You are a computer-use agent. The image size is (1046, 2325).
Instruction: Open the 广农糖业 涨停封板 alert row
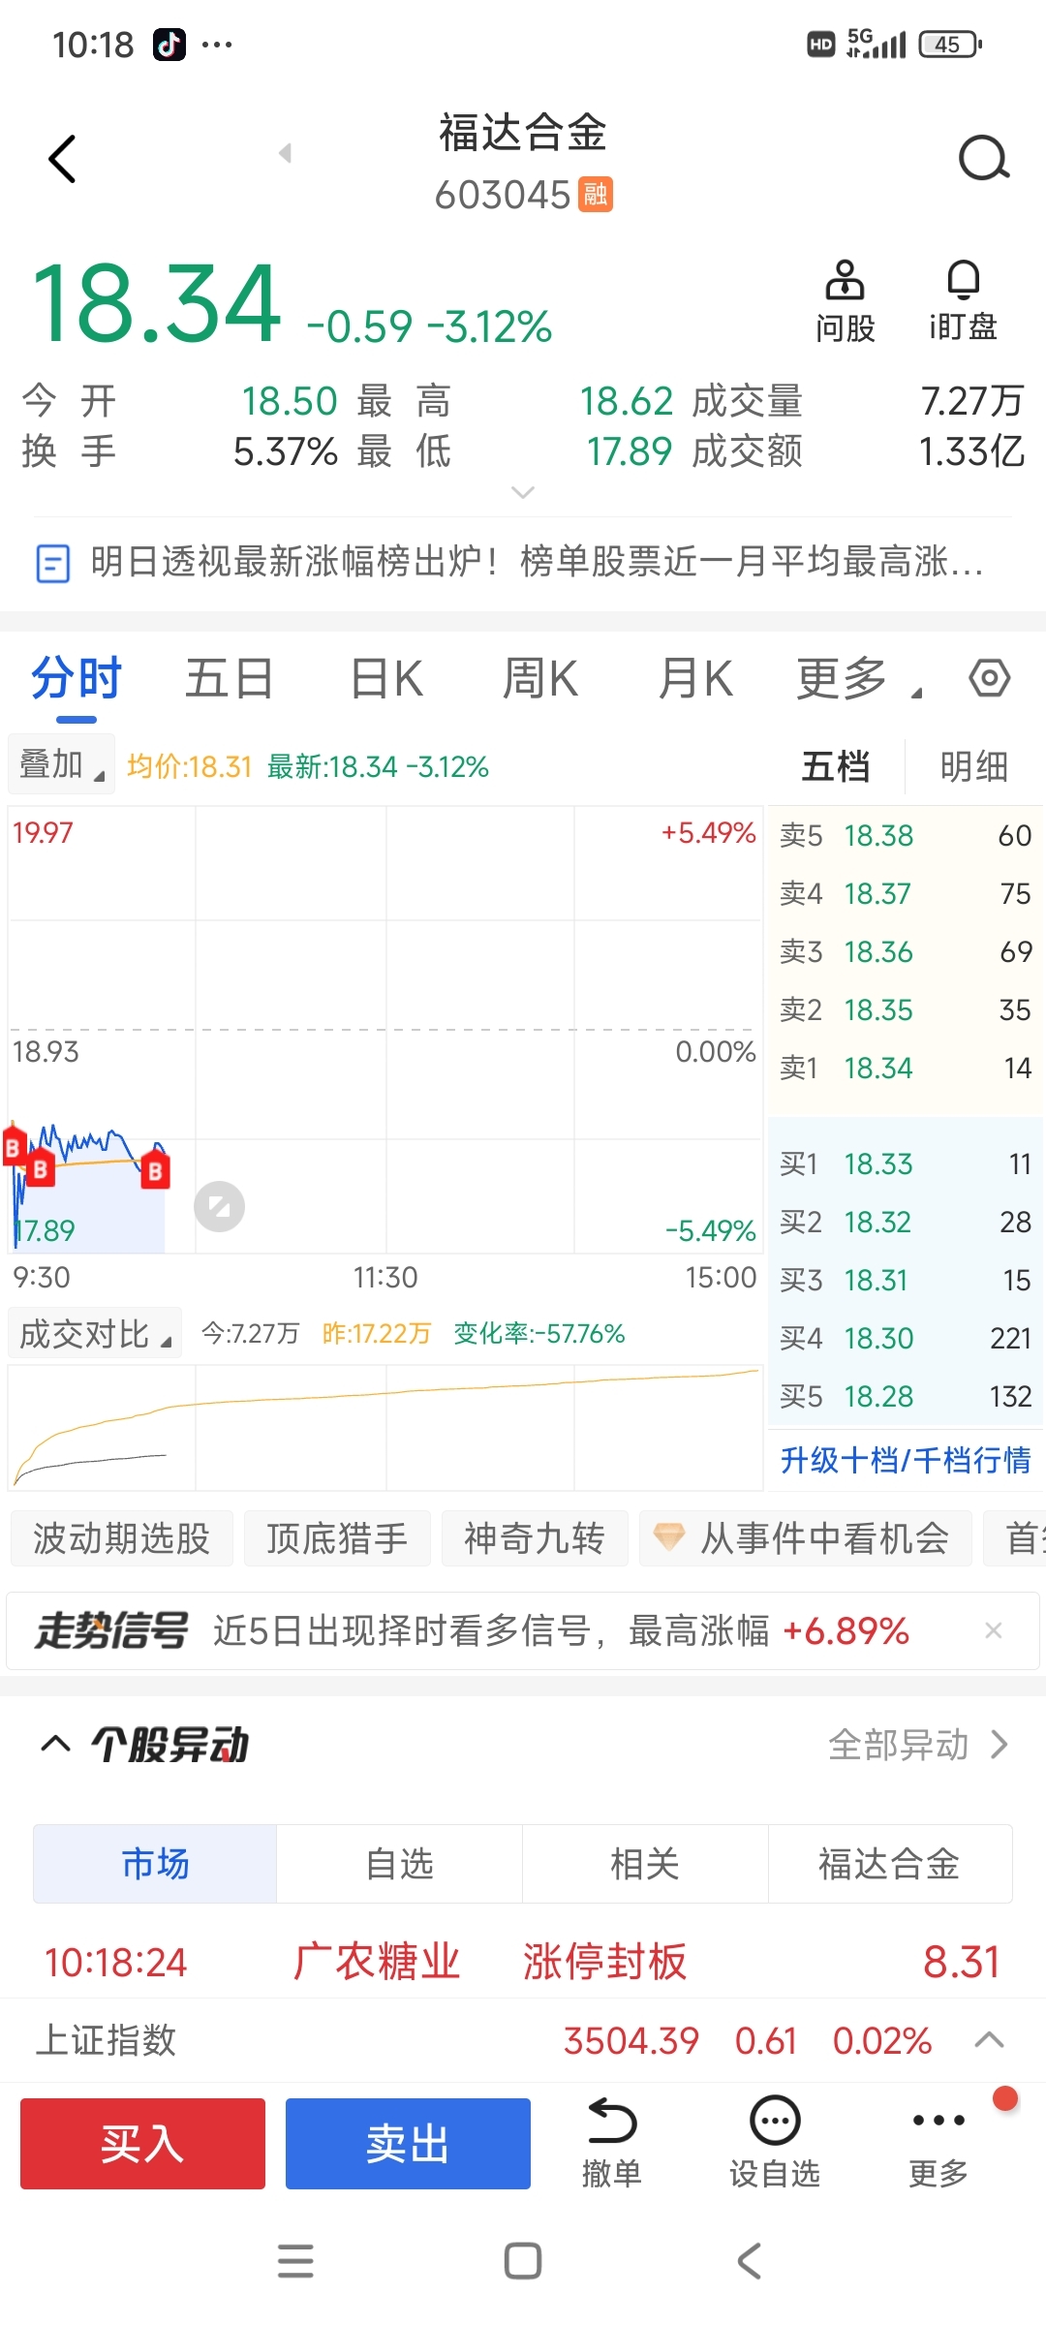click(523, 1962)
